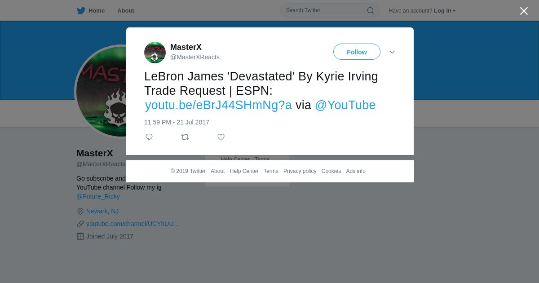Open Ads info footer link

click(356, 171)
